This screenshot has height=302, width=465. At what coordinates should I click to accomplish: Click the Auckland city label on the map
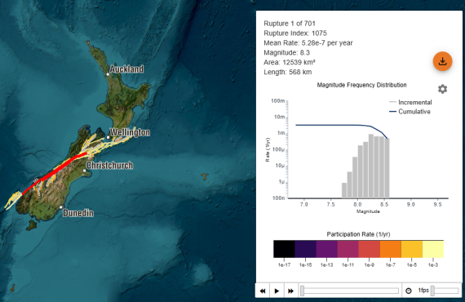click(126, 69)
